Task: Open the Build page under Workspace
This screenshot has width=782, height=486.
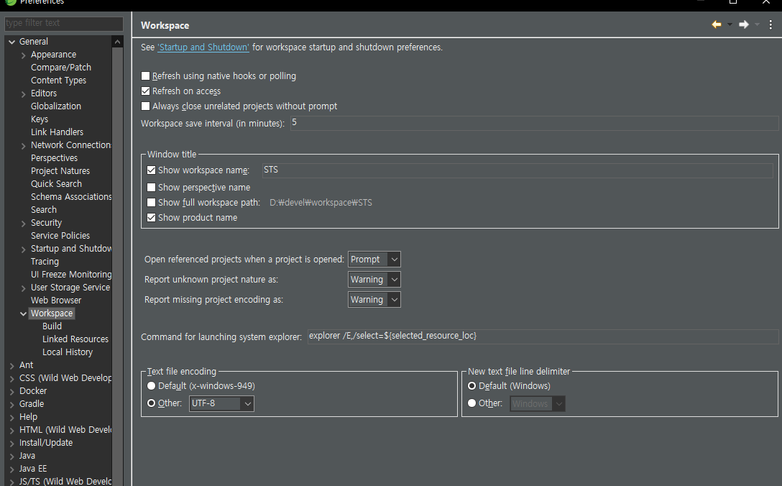Action: (52, 326)
